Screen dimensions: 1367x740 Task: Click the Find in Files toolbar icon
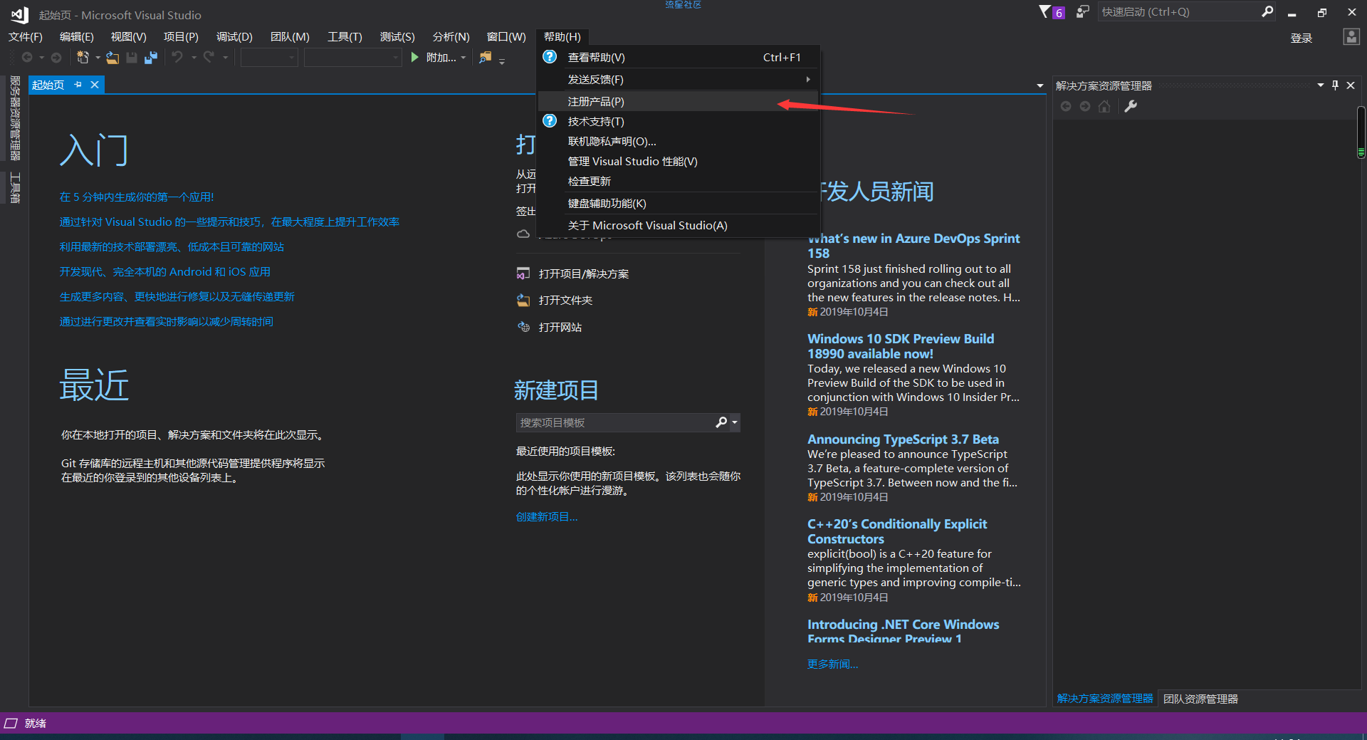[x=486, y=58]
